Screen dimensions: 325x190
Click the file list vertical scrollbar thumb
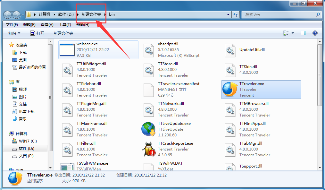320,75
